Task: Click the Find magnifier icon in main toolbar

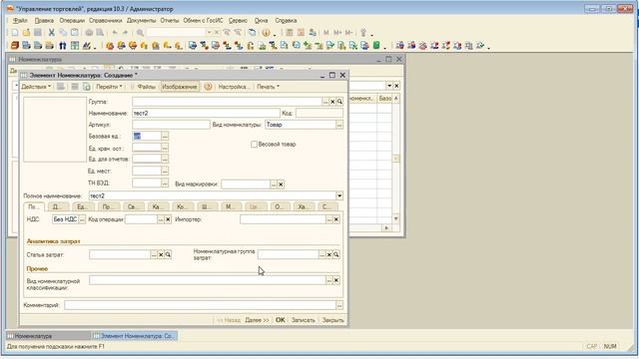Action: tap(140, 33)
